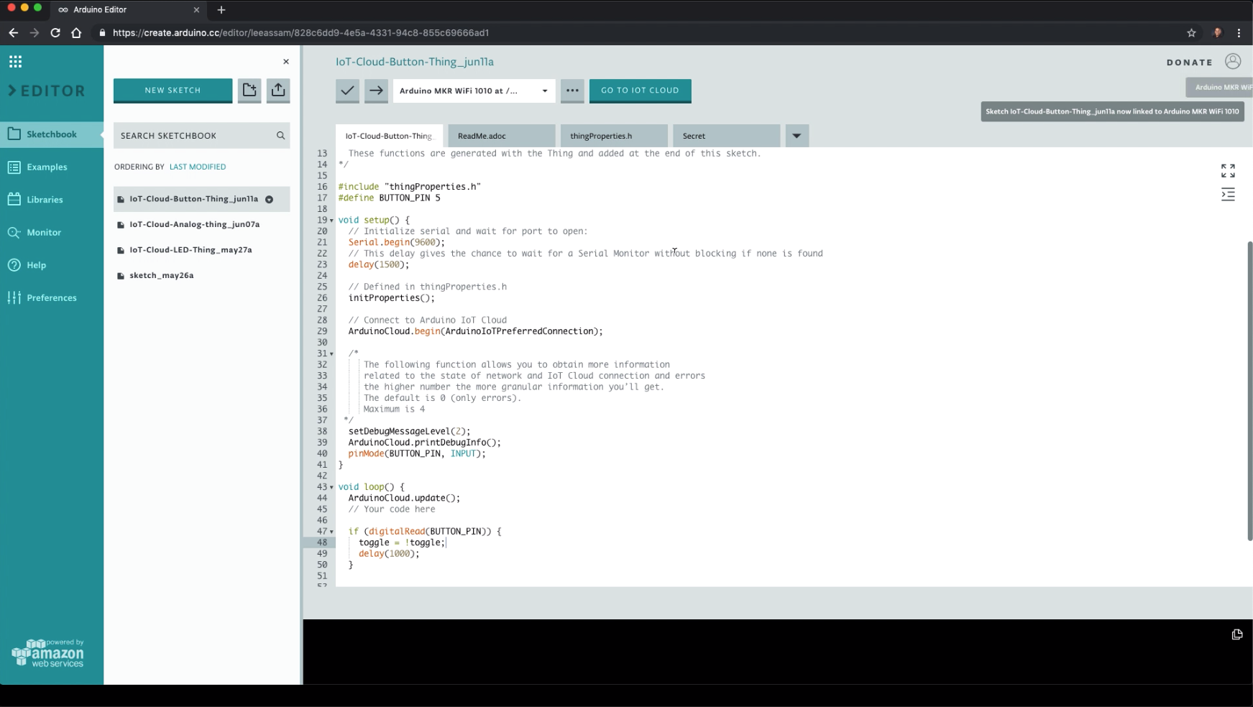The width and height of the screenshot is (1253, 707).
Task: Collapse the if block at line 47
Action: click(331, 532)
